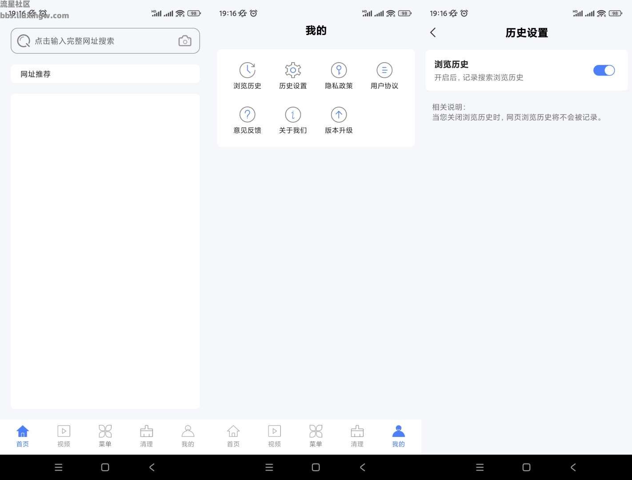Open 用户协议 icon

(x=384, y=70)
